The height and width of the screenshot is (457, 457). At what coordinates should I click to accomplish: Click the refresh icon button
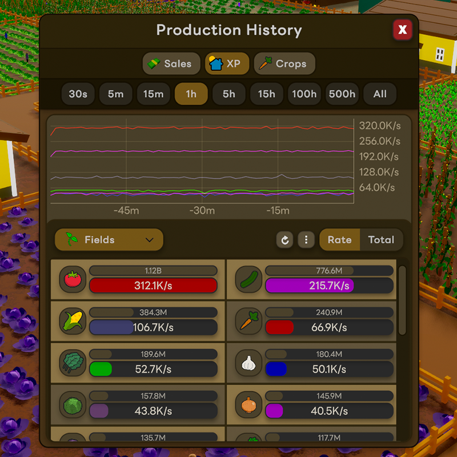[284, 240]
